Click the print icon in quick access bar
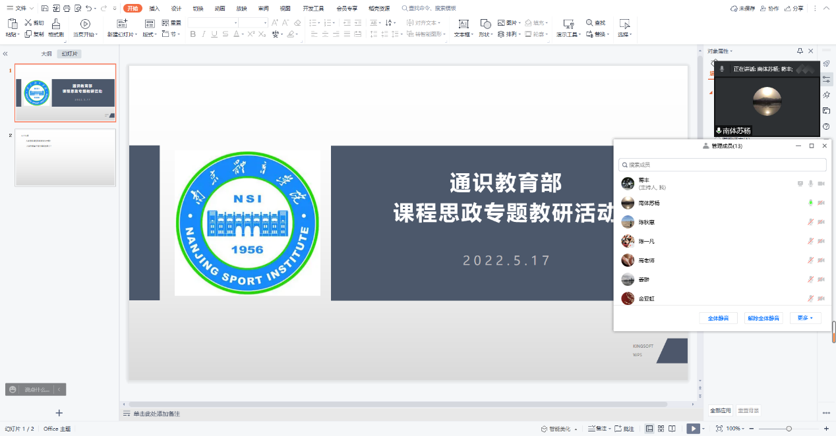The height and width of the screenshot is (436, 836). [66, 9]
